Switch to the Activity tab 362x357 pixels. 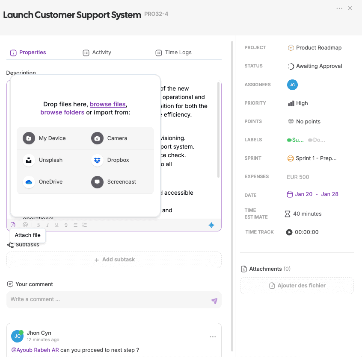coord(97,53)
